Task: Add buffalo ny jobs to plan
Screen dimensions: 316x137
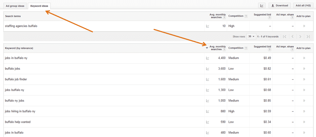Action: 304,101
